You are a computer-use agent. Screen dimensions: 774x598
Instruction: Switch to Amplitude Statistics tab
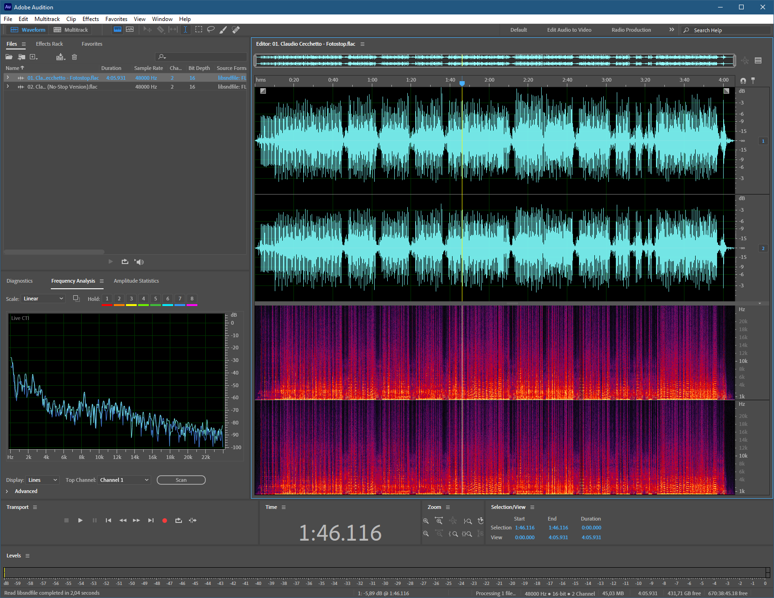(136, 281)
